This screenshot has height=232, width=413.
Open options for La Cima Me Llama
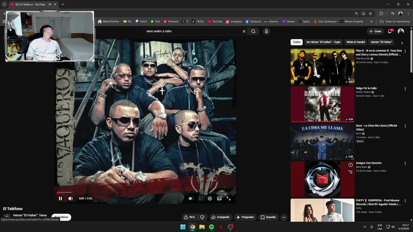tap(405, 126)
